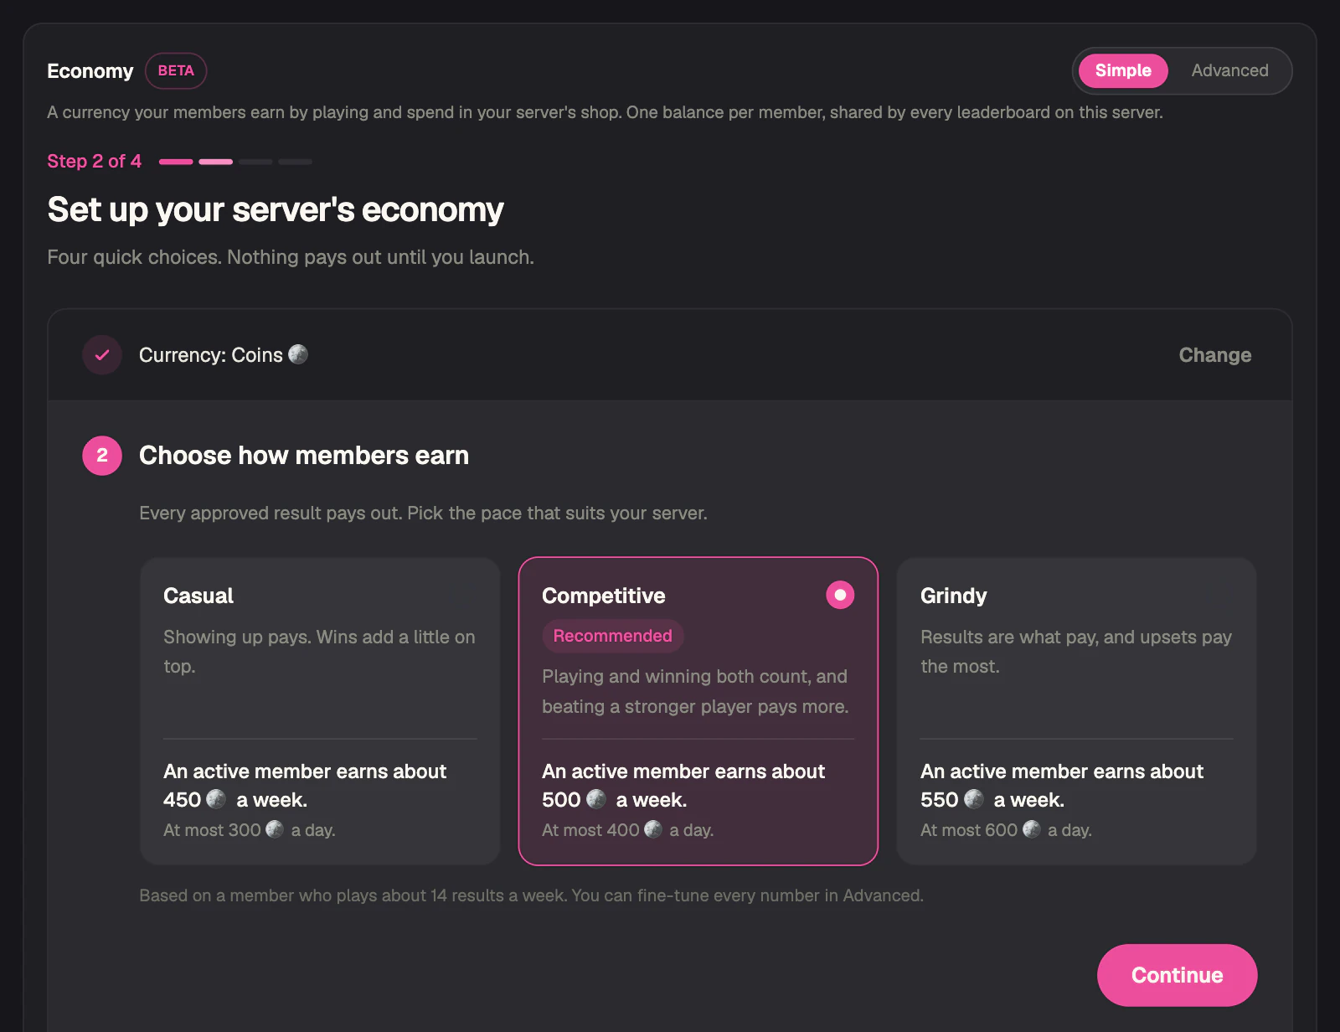Switch to Advanced mode
The height and width of the screenshot is (1032, 1340).
1229,71
